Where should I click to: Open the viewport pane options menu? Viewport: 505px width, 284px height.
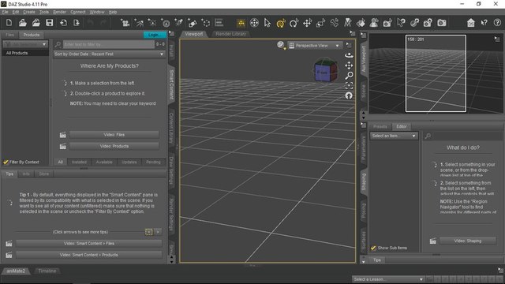pos(353,33)
